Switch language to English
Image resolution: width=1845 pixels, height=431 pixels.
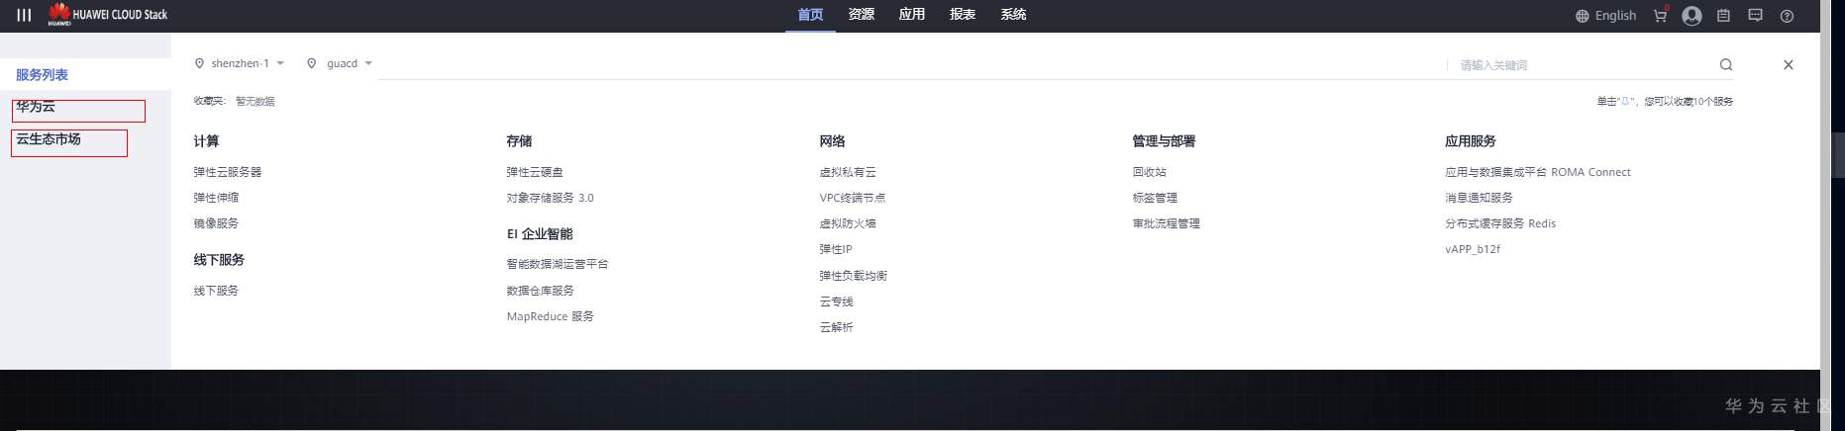1605,16
